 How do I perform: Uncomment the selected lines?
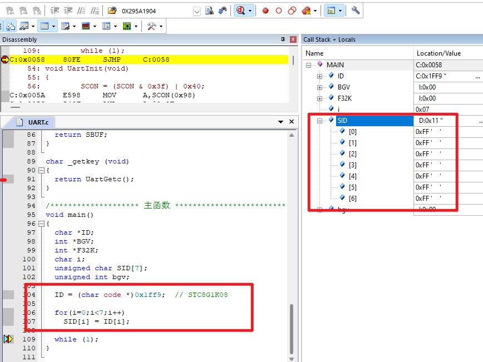(x=95, y=11)
